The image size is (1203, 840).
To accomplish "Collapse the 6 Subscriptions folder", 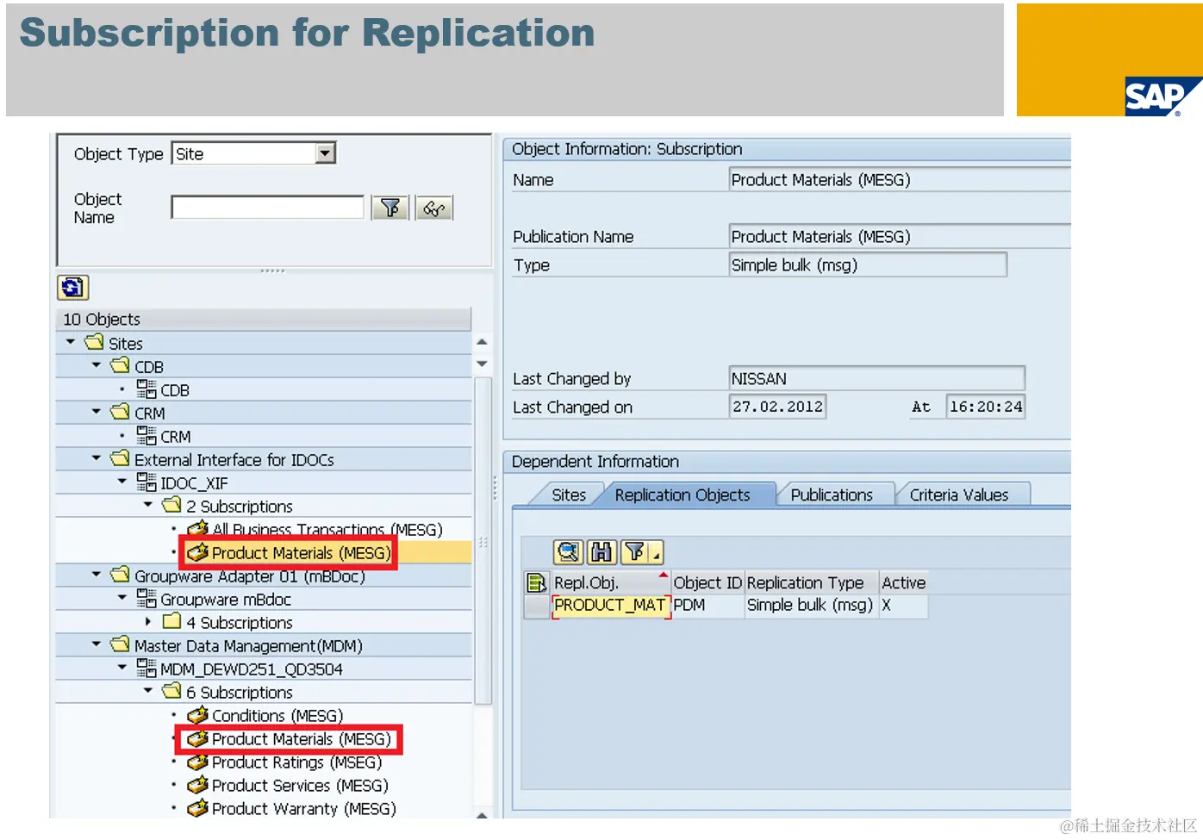I will (x=148, y=691).
